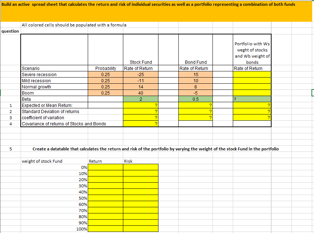The image size is (314, 233).
Task: Click the Risk cell for 100% stock weight
Action: click(140, 229)
